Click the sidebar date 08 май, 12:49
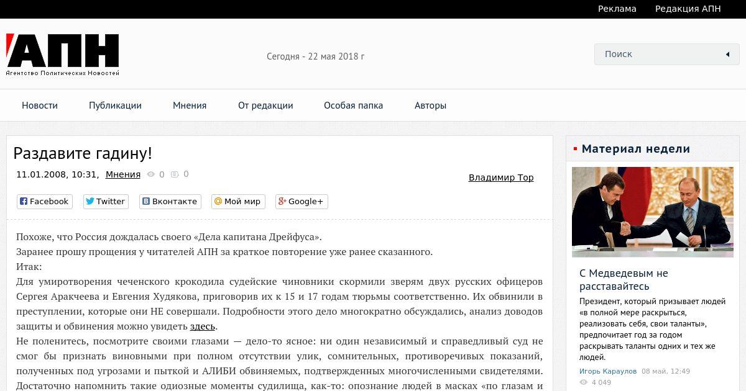The height and width of the screenshot is (391, 746). point(666,371)
